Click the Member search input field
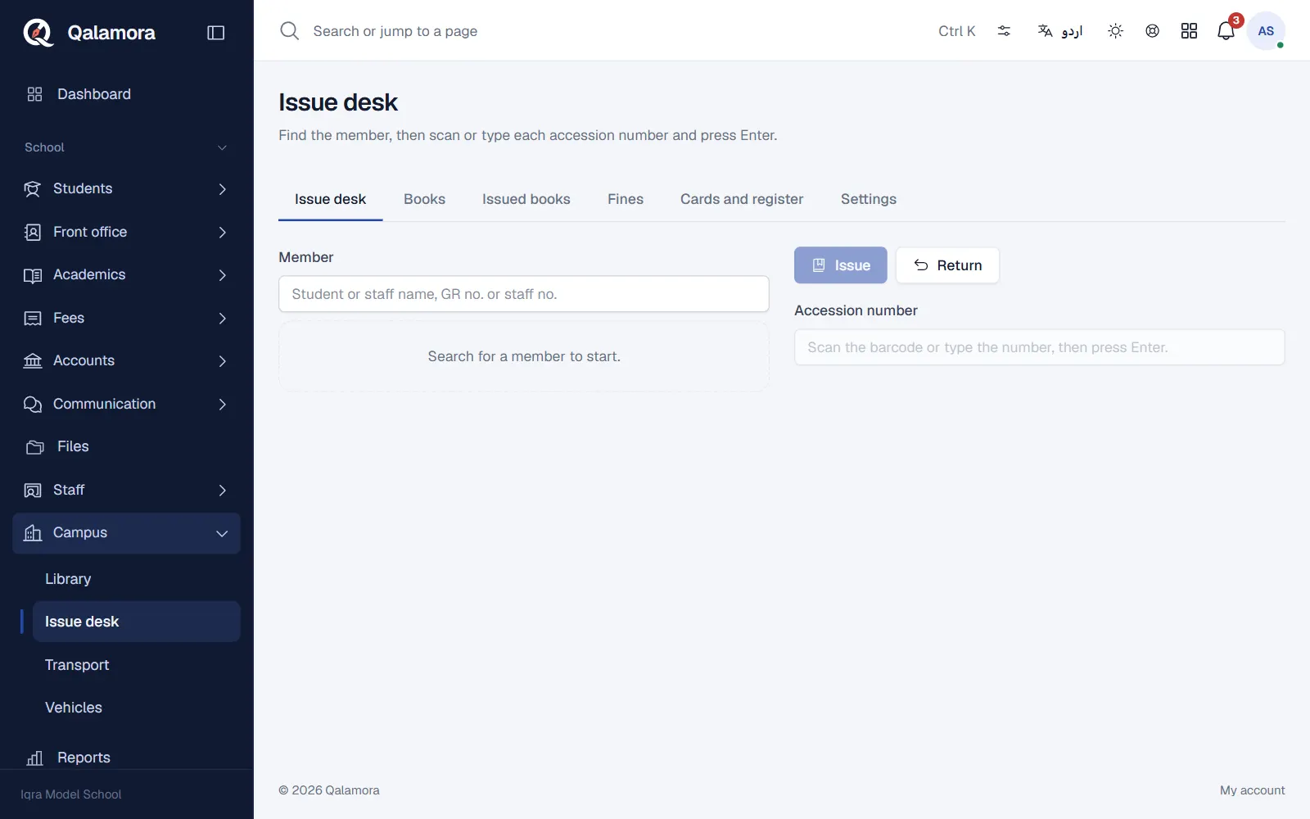This screenshot has height=819, width=1310. 523,294
